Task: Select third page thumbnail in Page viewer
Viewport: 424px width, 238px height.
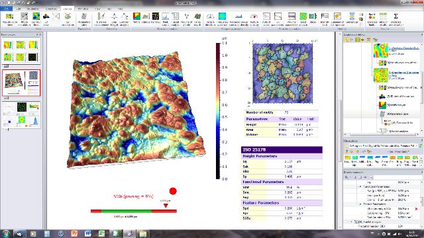Action: [x=21, y=114]
